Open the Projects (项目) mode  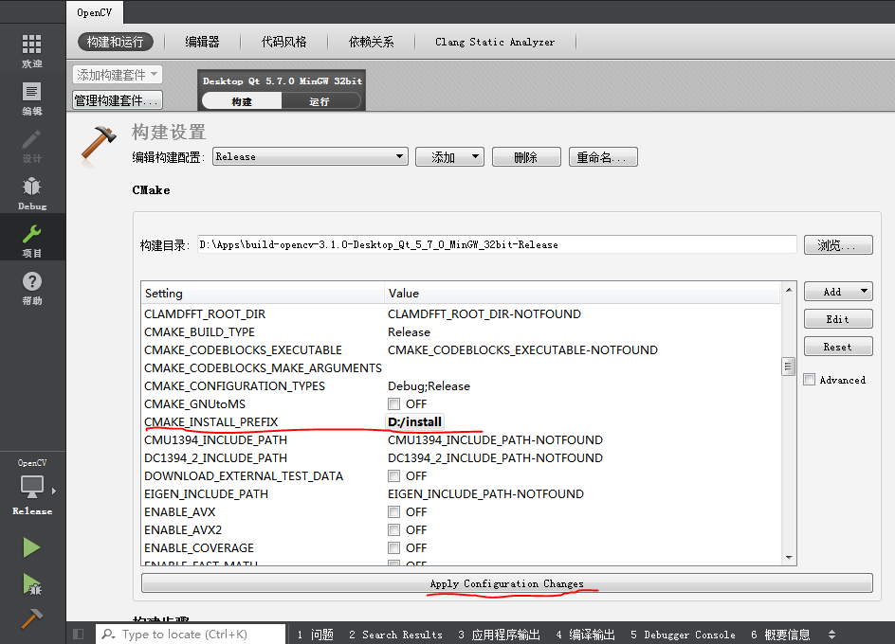point(32,241)
